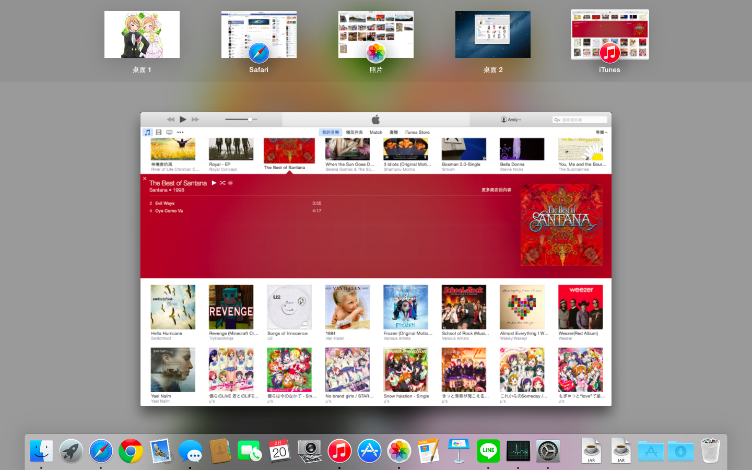Image resolution: width=752 pixels, height=470 pixels.
Task: Select the Match tab
Action: 376,132
